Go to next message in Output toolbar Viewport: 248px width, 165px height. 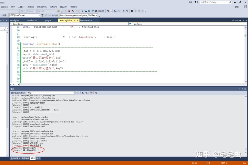[x=86, y=93]
